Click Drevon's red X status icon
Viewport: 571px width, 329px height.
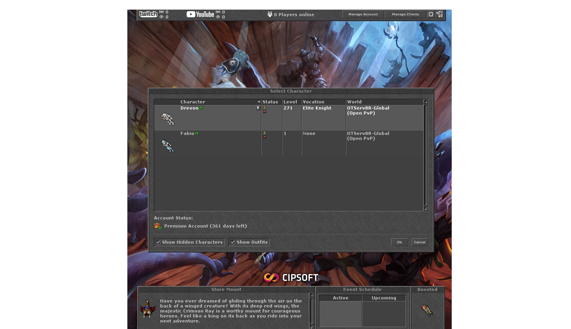264,111
